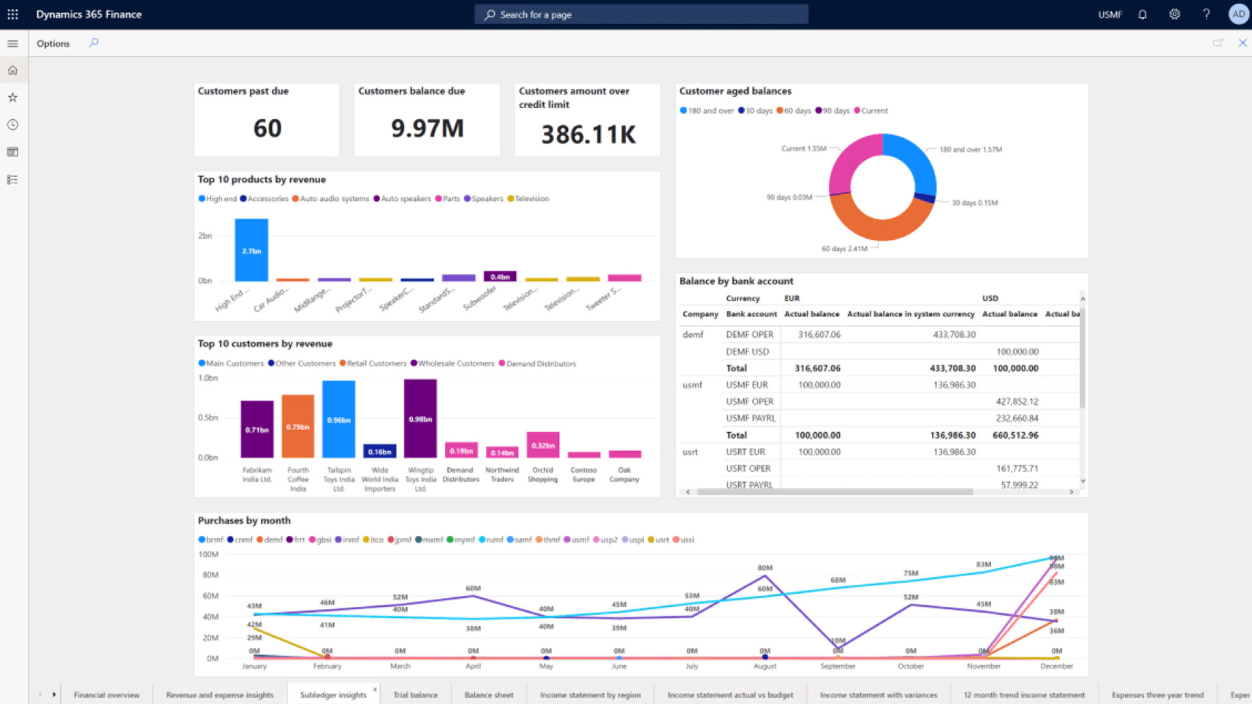Viewport: 1252px width, 704px height.
Task: Open Help via the question mark icon
Action: pos(1206,14)
